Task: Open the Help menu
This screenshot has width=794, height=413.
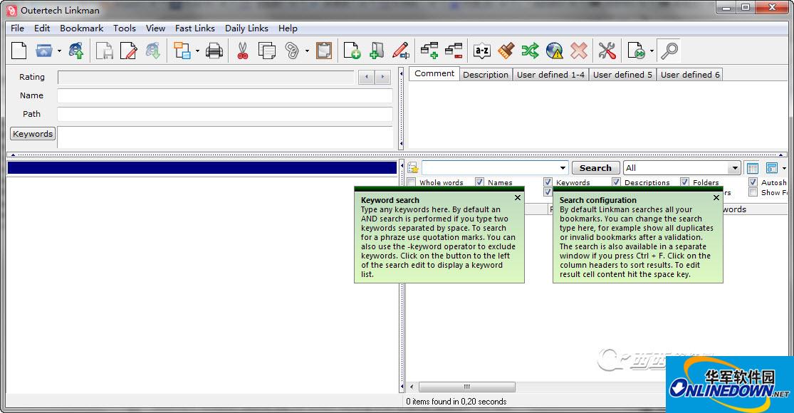Action: (x=288, y=28)
